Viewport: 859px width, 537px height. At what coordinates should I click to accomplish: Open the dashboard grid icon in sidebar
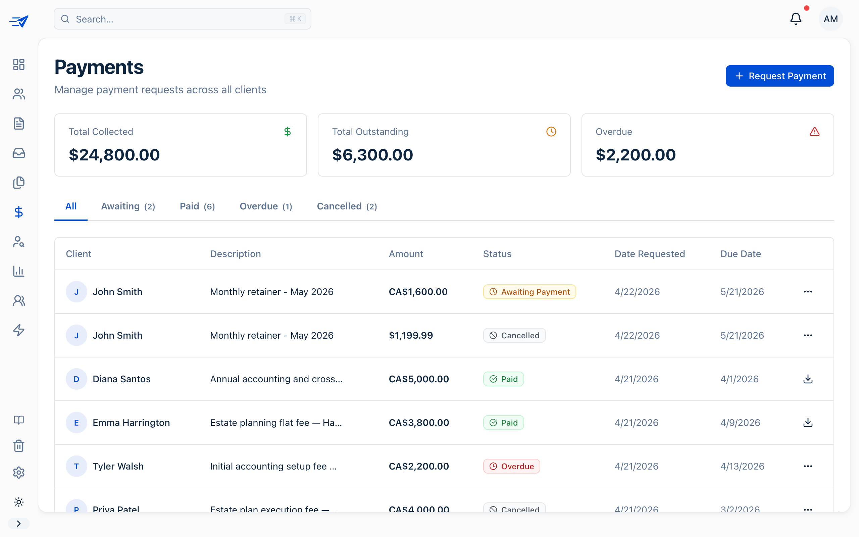tap(18, 65)
